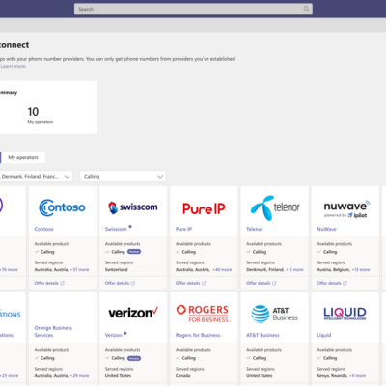Image resolution: width=386 pixels, height=386 pixels.
Task: Click the AT&T Business logo
Action: pyautogui.click(x=274, y=314)
